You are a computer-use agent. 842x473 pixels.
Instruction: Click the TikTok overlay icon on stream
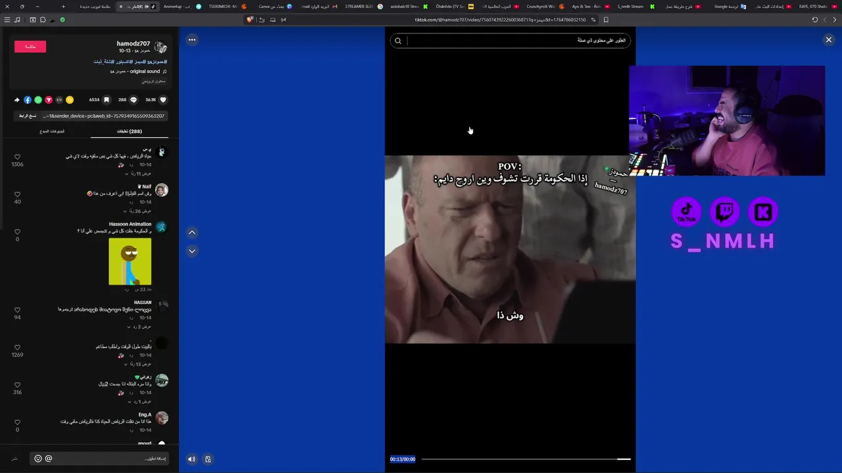coord(686,212)
